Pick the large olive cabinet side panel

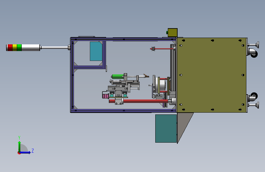point(212,75)
